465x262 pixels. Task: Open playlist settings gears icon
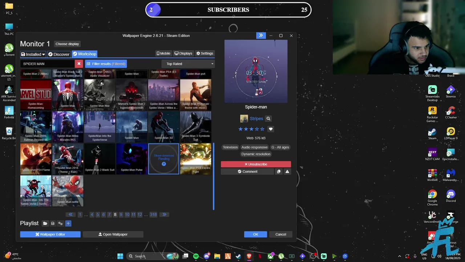(60, 223)
